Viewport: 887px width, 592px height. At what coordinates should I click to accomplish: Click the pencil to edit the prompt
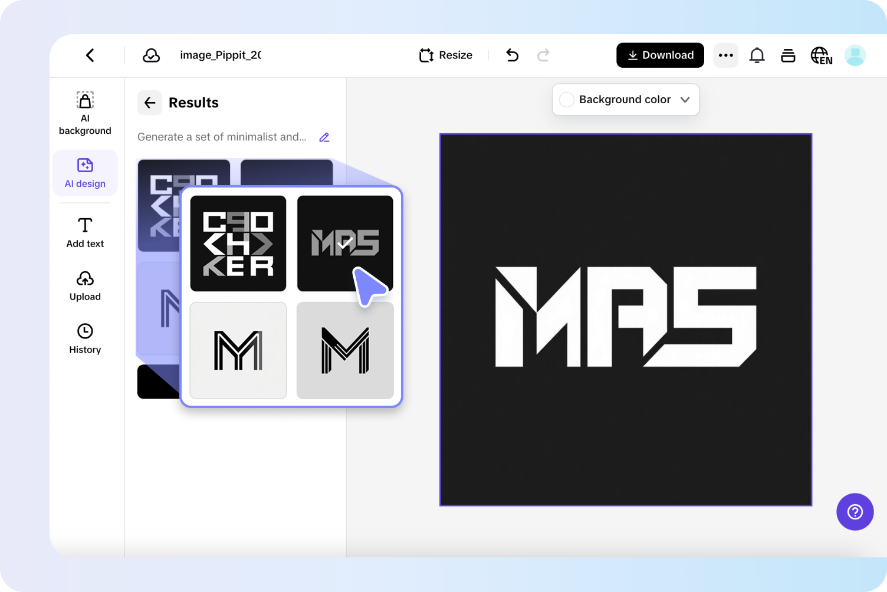(324, 137)
